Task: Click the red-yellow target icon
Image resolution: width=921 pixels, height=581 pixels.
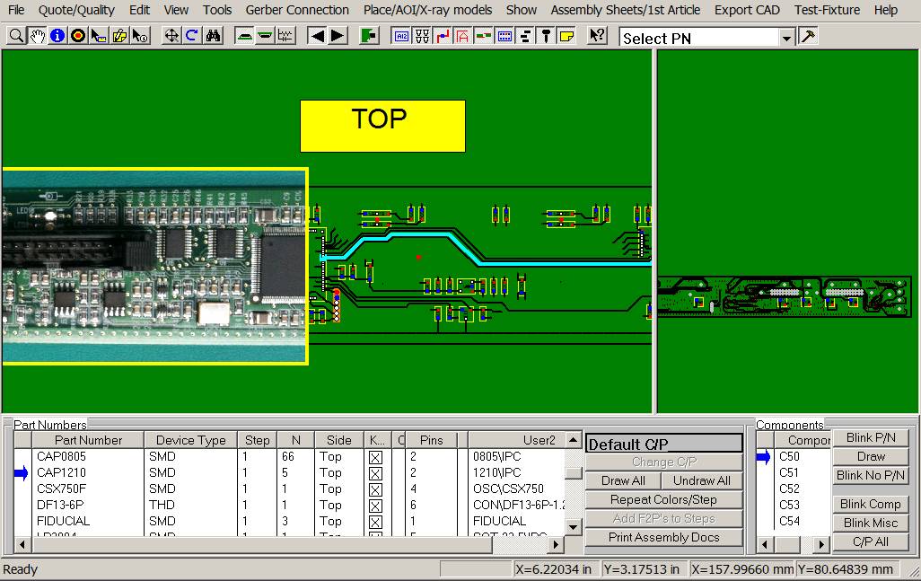Action: (77, 37)
